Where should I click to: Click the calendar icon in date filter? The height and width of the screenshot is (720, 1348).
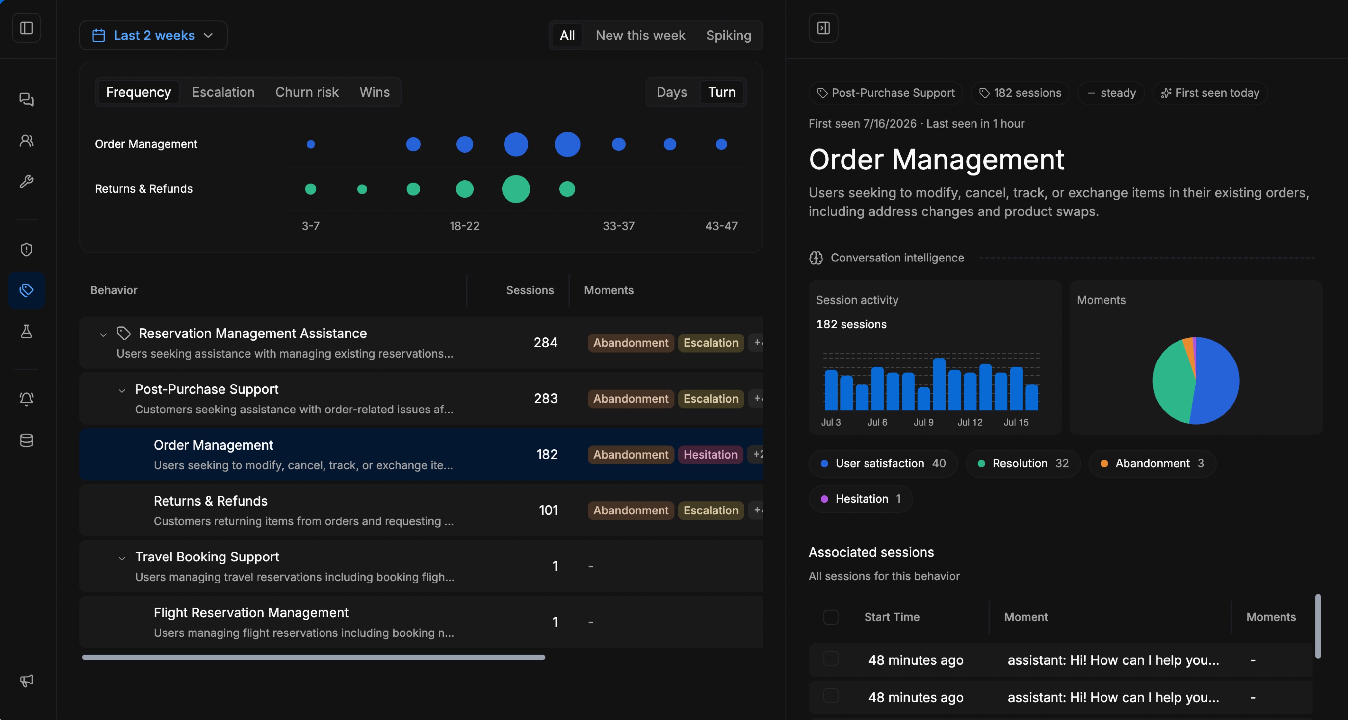coord(98,36)
